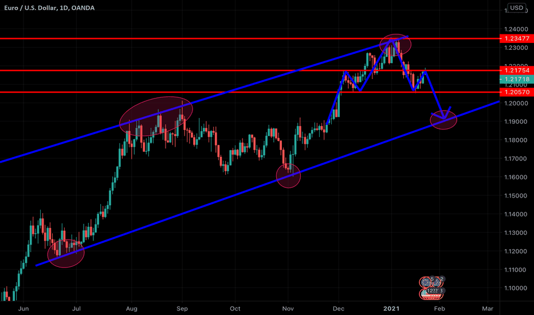Click the 1.19000 price axis tick
The width and height of the screenshot is (534, 315).
point(516,121)
